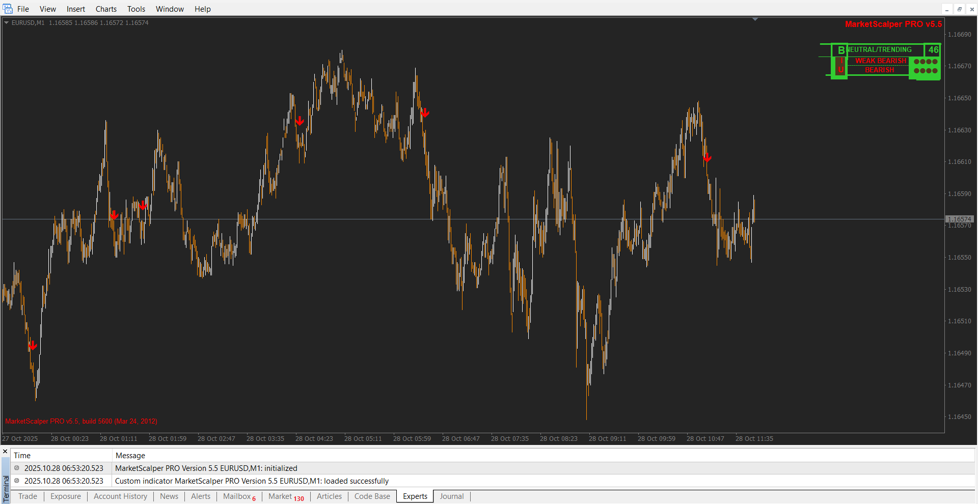Click the 'B' box in the indicator panel
Image resolution: width=978 pixels, height=504 pixels.
coord(841,50)
